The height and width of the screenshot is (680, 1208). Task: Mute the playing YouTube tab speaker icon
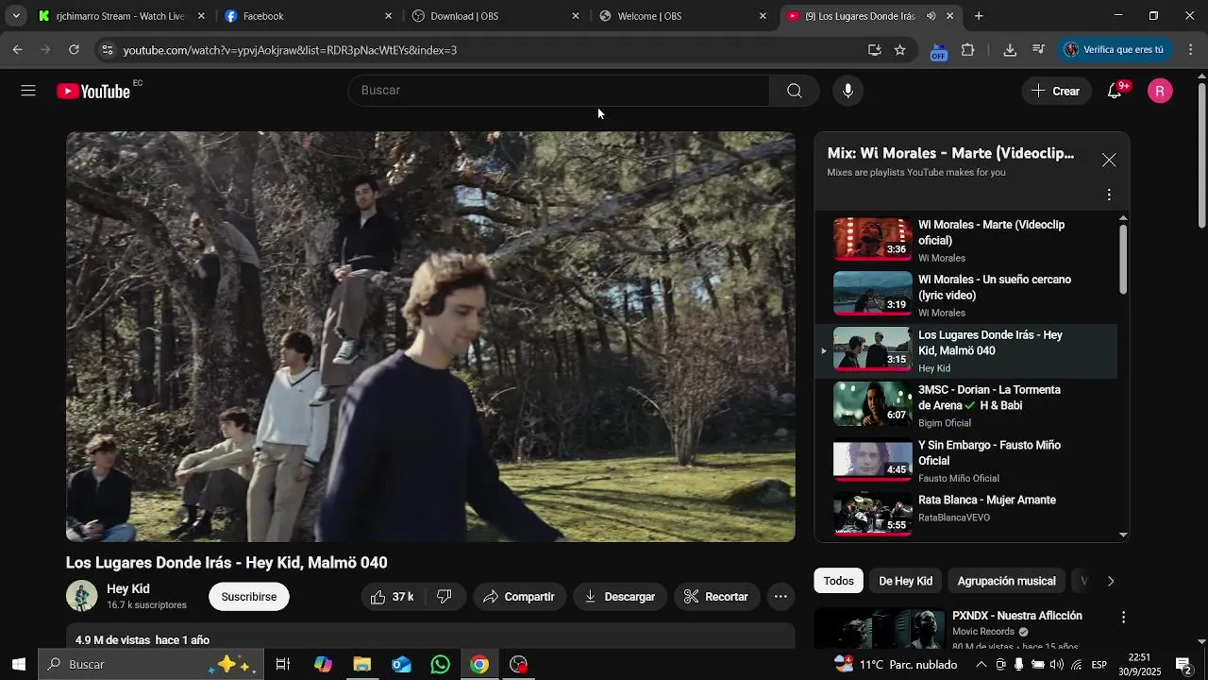pos(931,16)
